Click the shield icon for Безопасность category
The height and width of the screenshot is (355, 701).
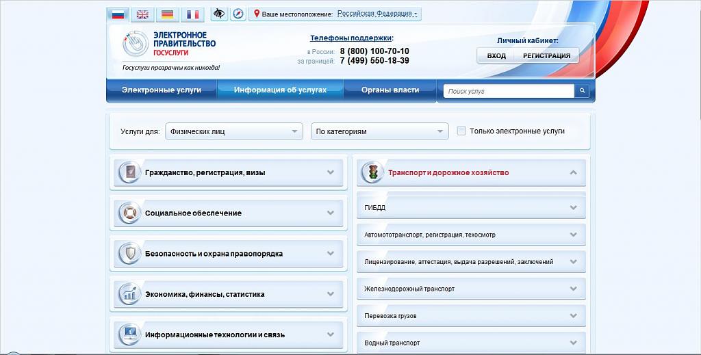129,254
